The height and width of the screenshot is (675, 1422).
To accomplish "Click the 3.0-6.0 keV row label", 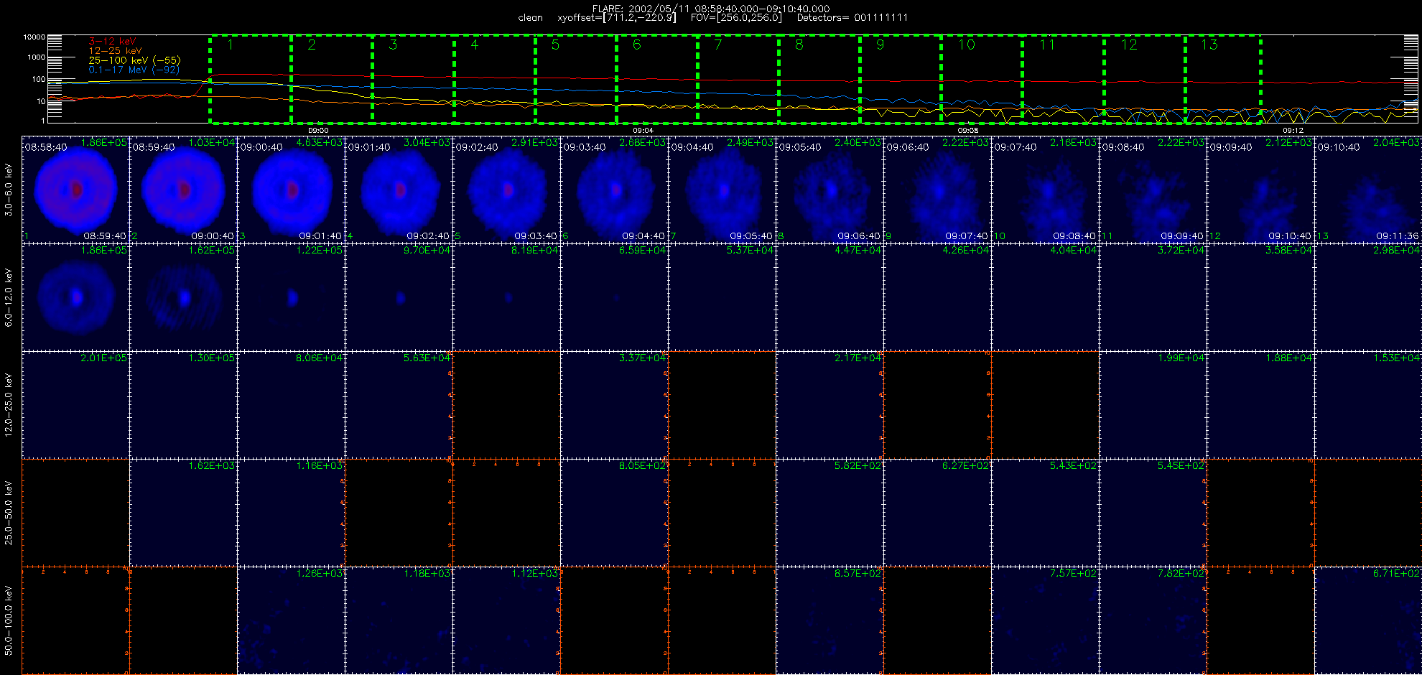I will point(9,190).
